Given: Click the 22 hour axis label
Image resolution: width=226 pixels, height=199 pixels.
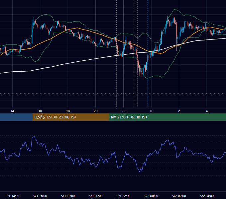Looking at the screenshot, I should [123, 111].
